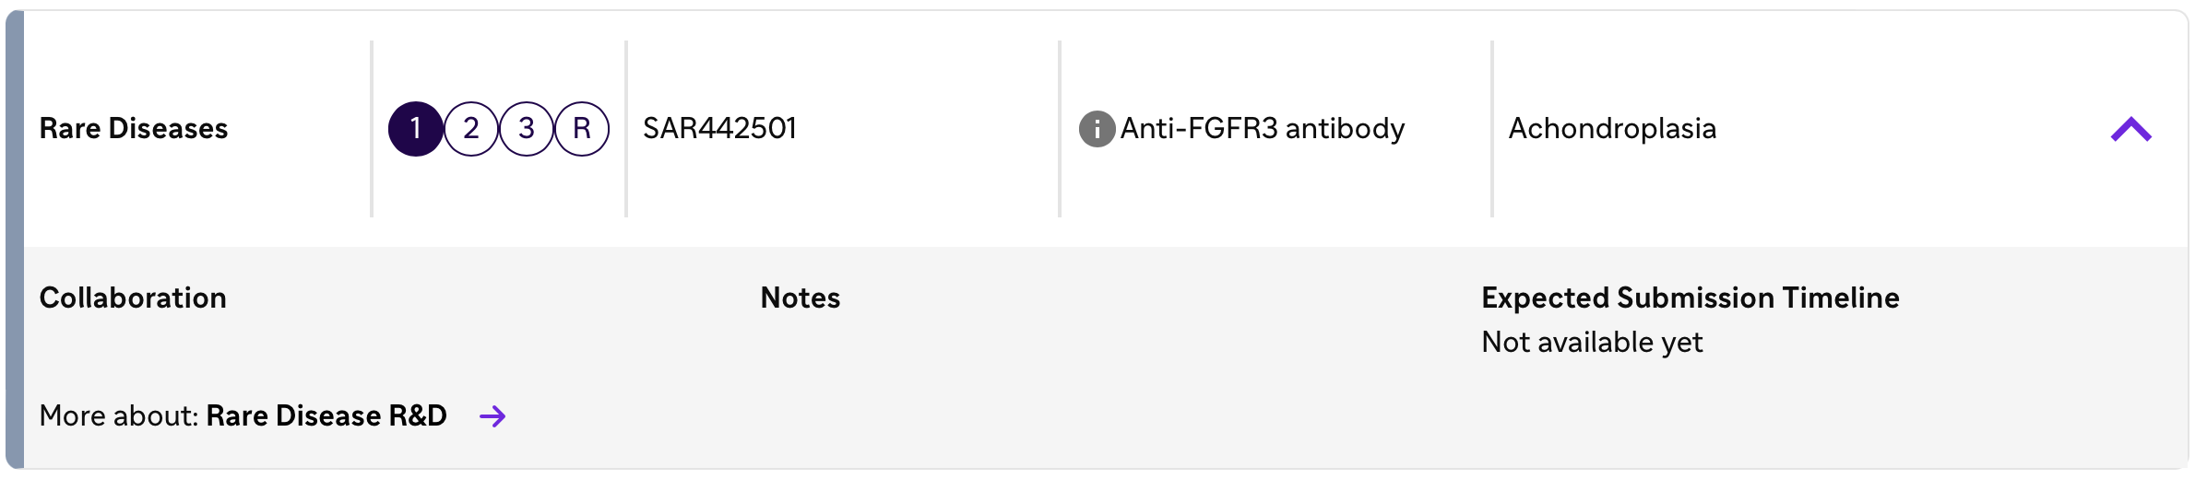Image resolution: width=2195 pixels, height=479 pixels.
Task: Click the Collaboration heading
Action: (133, 298)
